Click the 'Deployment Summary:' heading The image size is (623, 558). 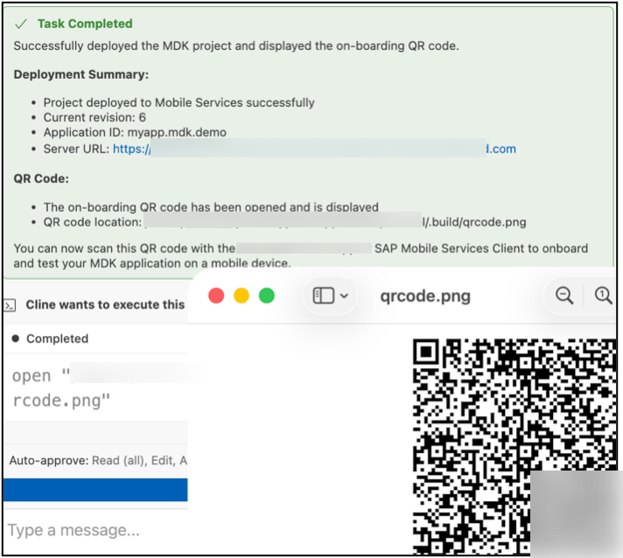pos(81,74)
